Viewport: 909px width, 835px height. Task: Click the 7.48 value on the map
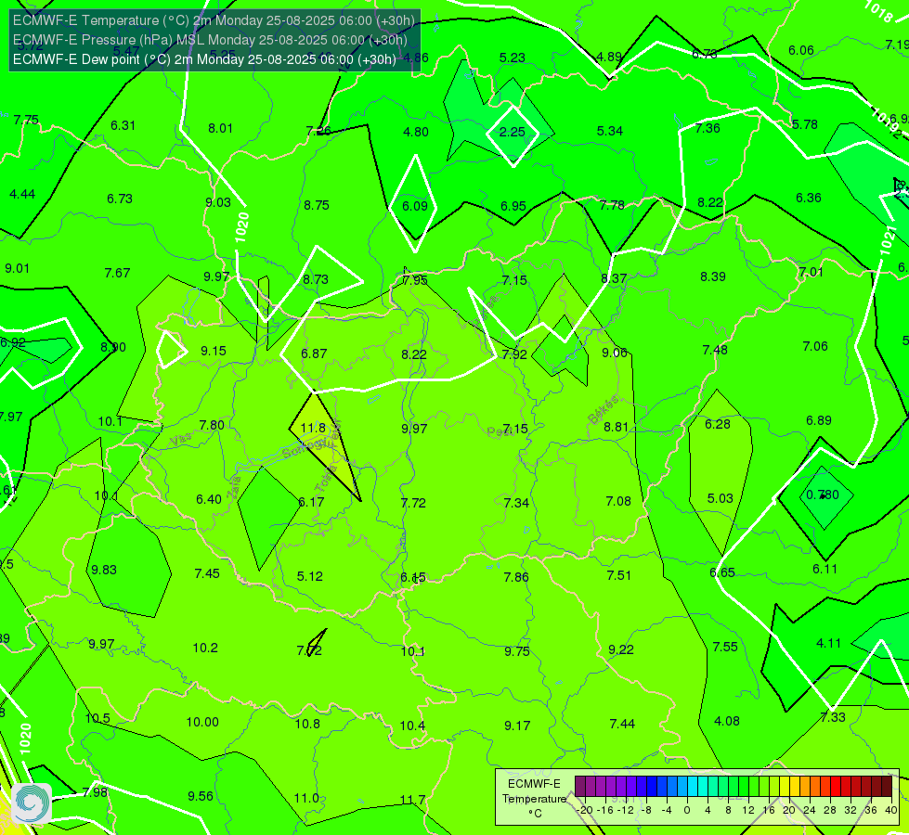pyautogui.click(x=715, y=350)
